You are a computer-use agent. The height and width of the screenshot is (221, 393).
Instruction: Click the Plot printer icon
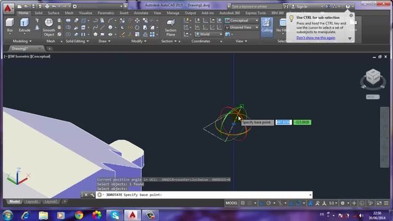click(x=47, y=6)
